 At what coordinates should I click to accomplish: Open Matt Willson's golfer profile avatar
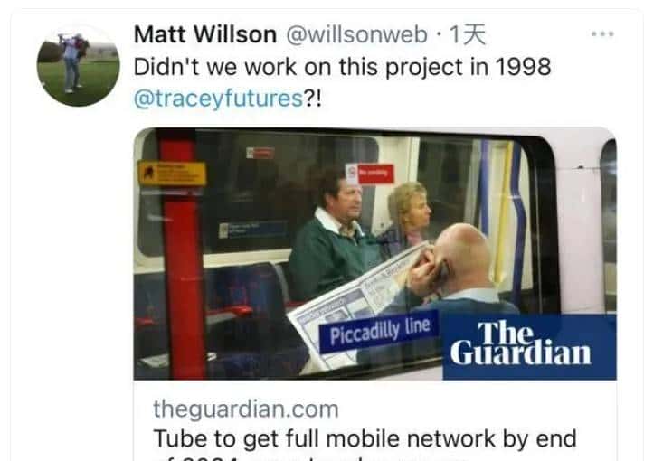(x=78, y=65)
